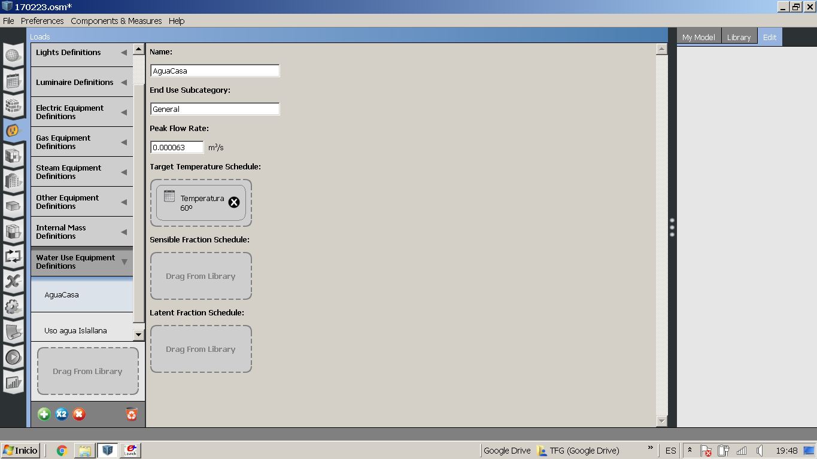Open volume speaker tray icon

tap(759, 451)
